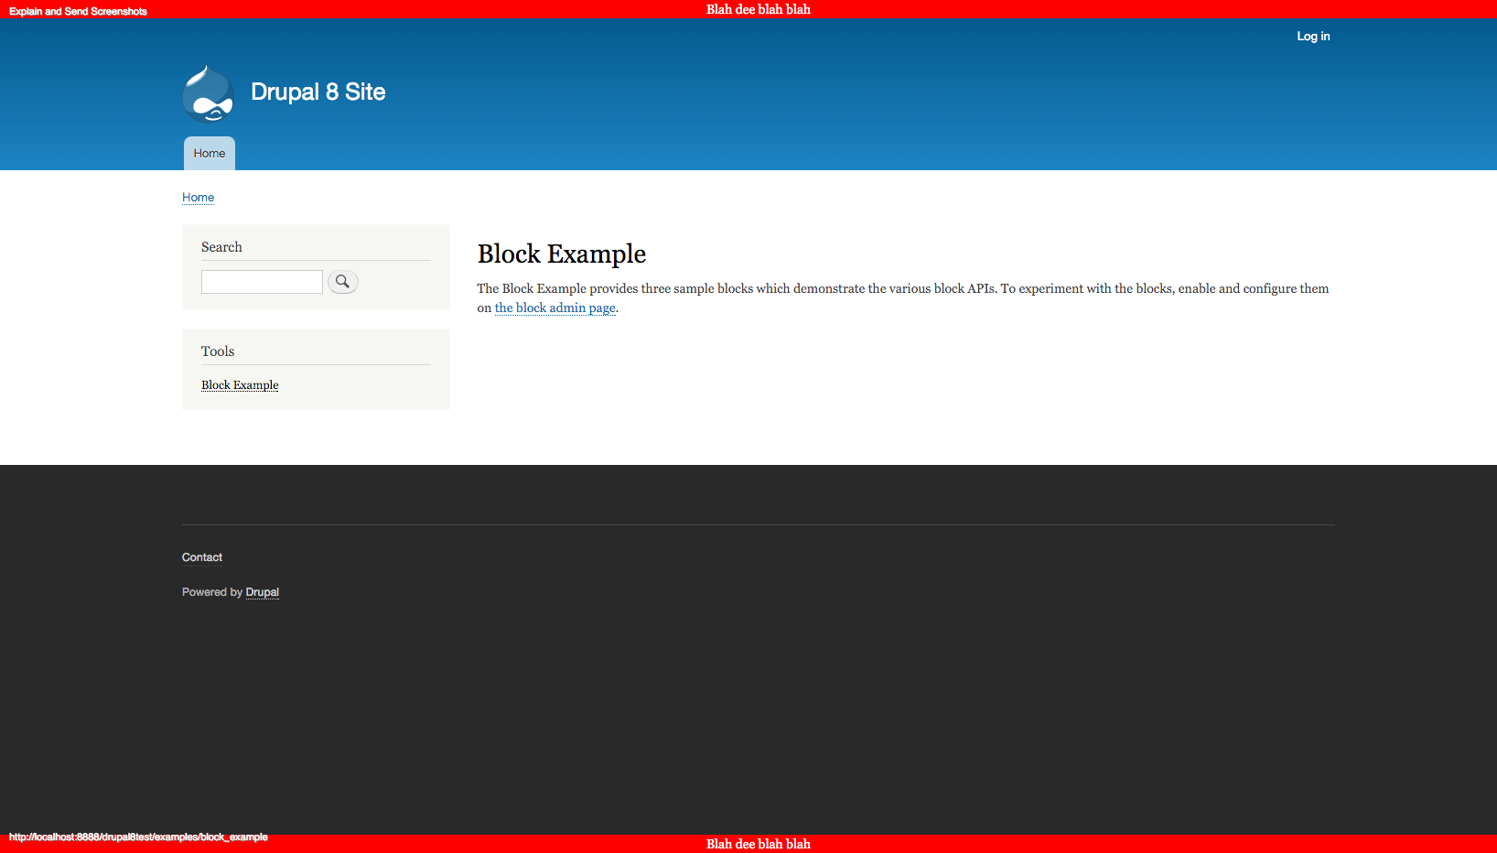
Task: Visit the Drupal link in footer
Action: pos(263,592)
